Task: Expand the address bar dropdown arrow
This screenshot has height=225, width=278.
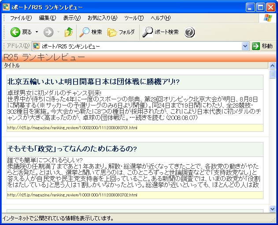Action: pos(245,46)
